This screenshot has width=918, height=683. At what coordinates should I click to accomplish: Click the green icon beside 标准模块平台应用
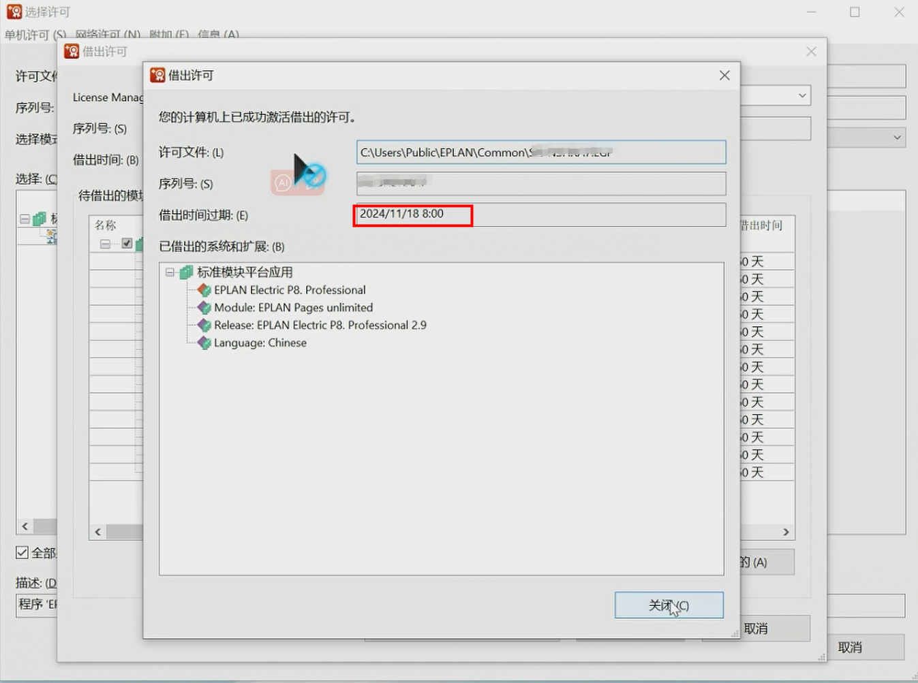(185, 272)
